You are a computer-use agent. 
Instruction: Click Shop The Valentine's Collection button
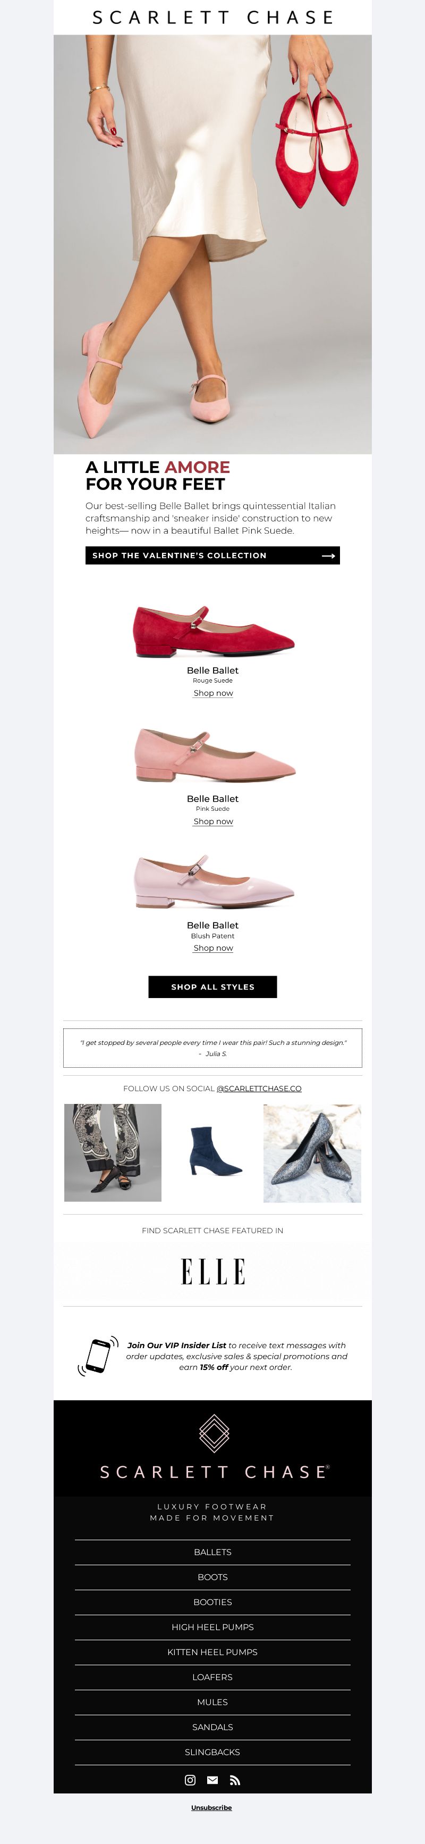click(213, 555)
